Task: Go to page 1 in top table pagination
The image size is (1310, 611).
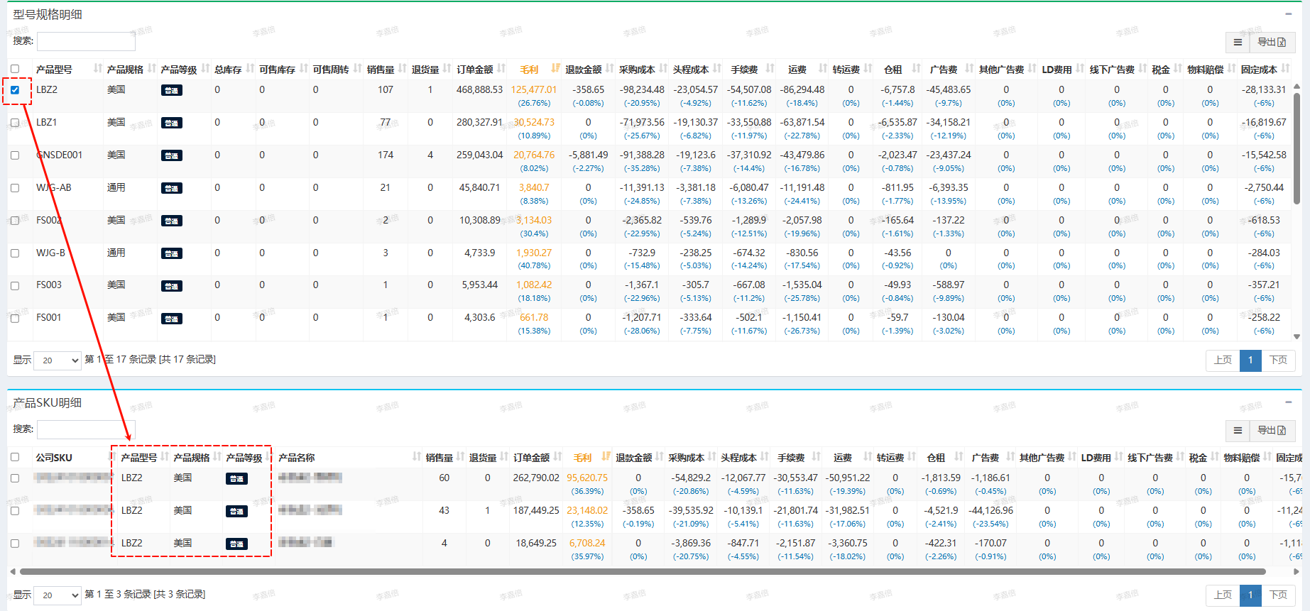Action: pos(1250,360)
